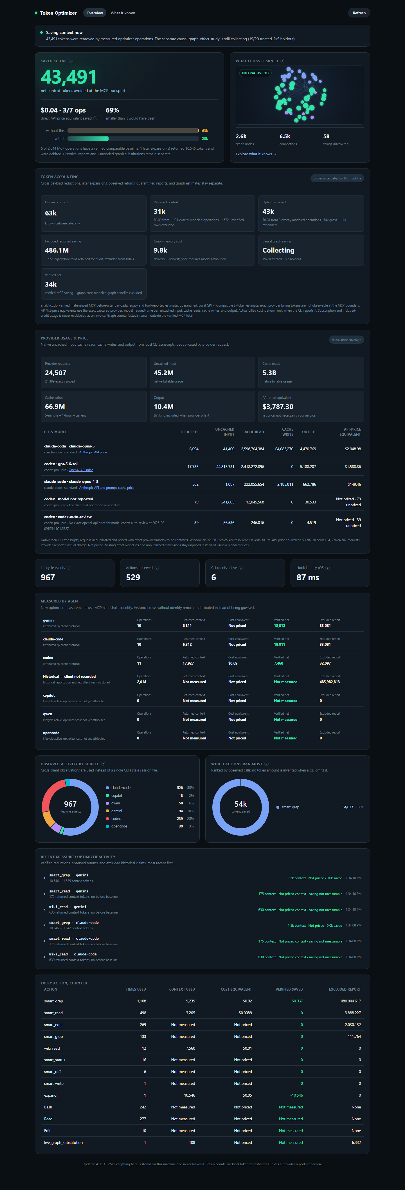Image resolution: width=405 pixels, height=1190 pixels.
Task: Click the wiki_read · claude-code activity entry
Action: coord(202,957)
